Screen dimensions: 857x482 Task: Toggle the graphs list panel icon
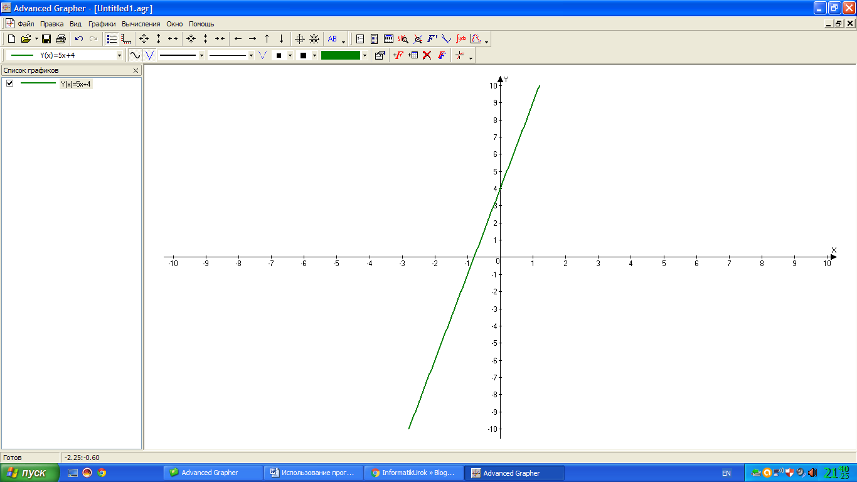point(112,39)
